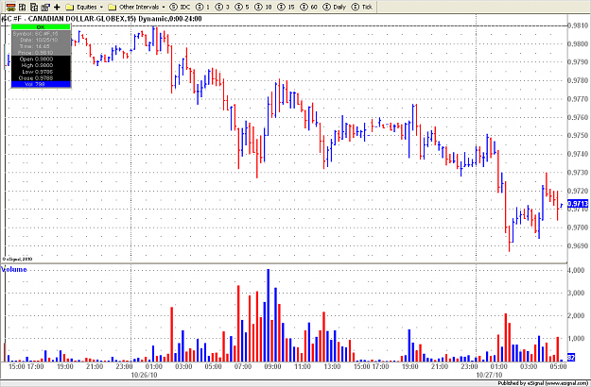Open the Equities folder dropdown
Screen dimensions: 591x387
pyautogui.click(x=84, y=7)
